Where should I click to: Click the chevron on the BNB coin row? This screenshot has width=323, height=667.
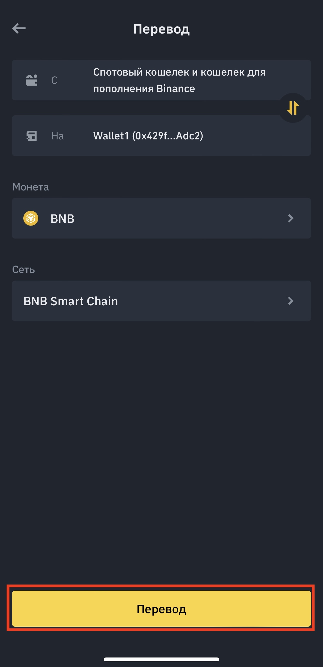pyautogui.click(x=291, y=218)
